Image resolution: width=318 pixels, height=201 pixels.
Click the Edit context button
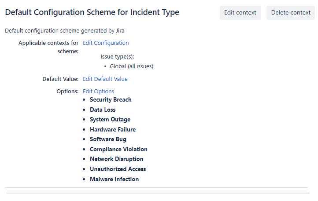240,13
